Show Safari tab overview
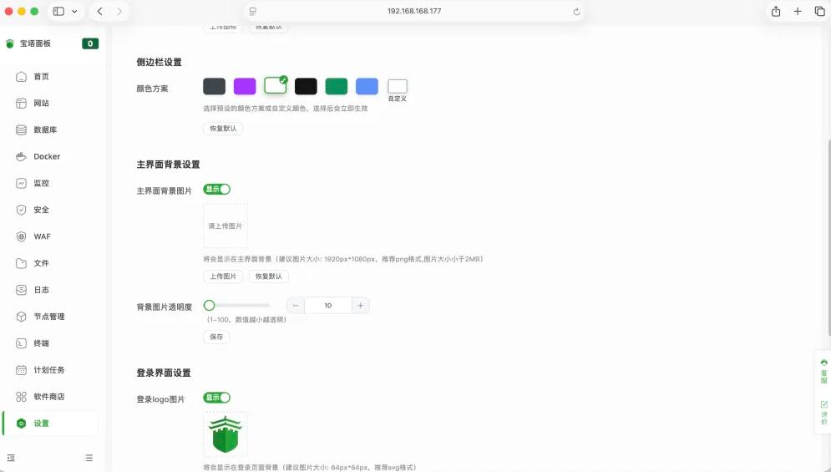 click(x=819, y=11)
